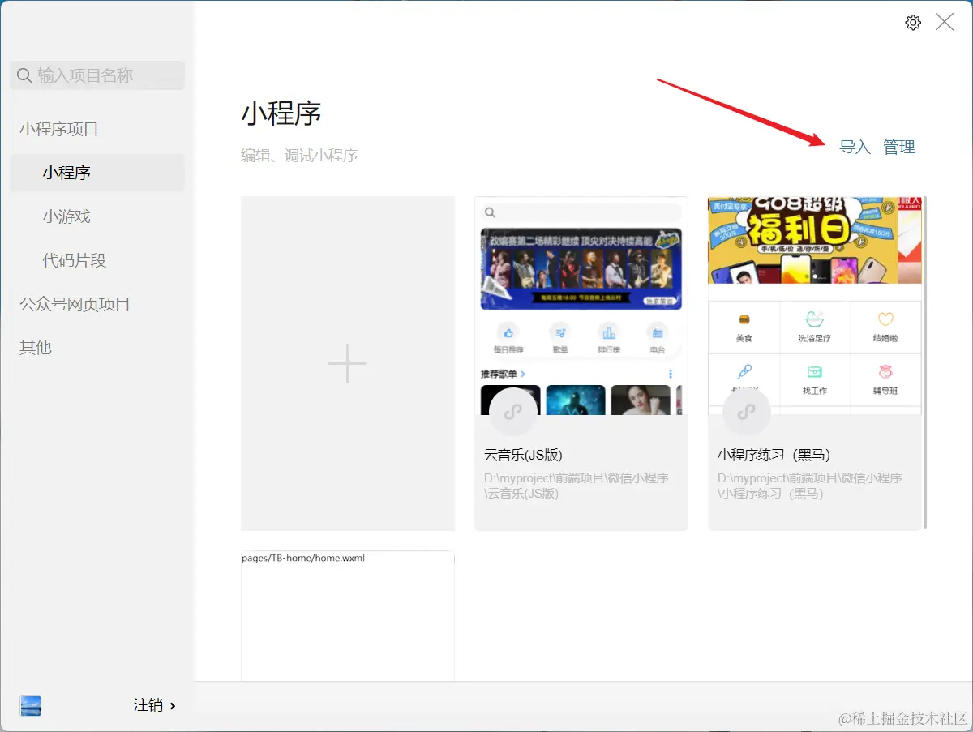973x732 pixels.
Task: Click the chevron arrow beside 注销
Action: pos(173,706)
